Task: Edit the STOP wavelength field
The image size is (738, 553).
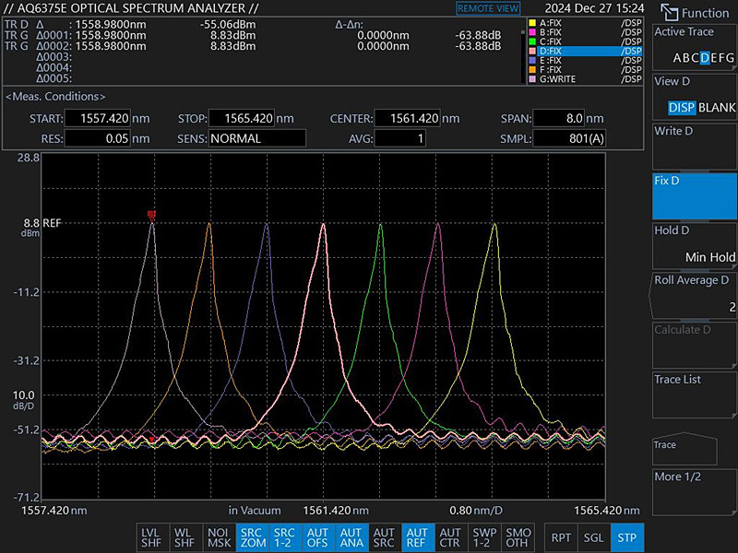Action: point(241,119)
